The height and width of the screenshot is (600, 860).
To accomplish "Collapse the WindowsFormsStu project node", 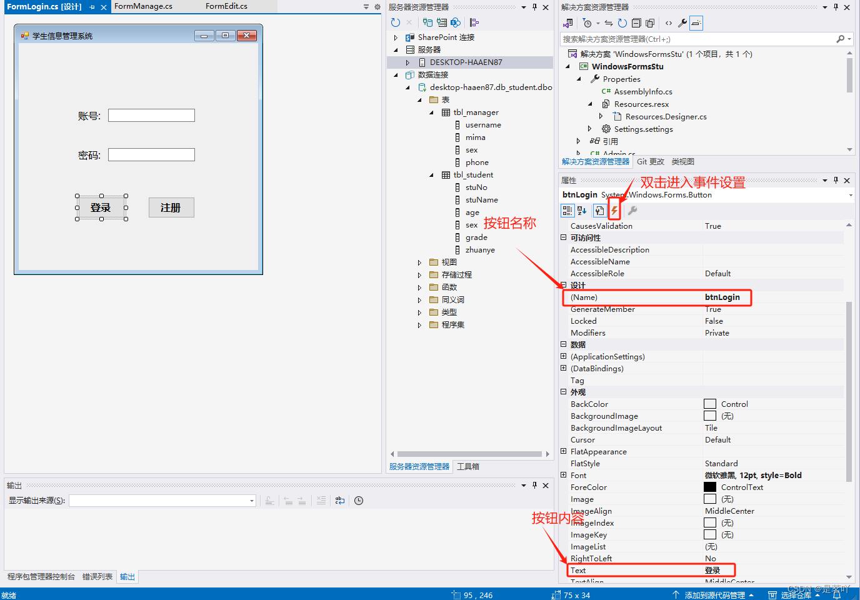I will (x=569, y=66).
